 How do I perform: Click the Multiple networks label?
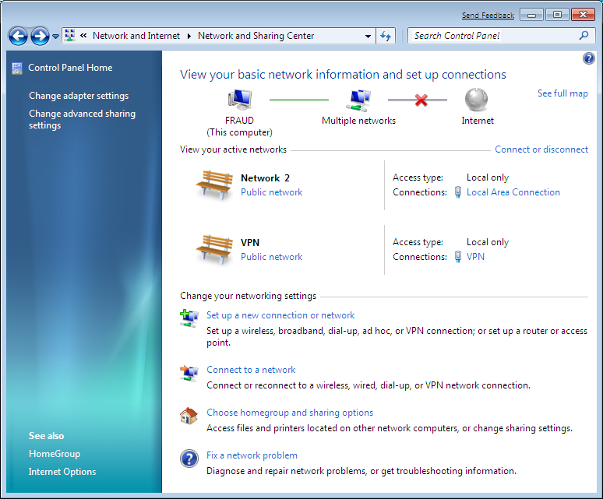click(x=358, y=121)
